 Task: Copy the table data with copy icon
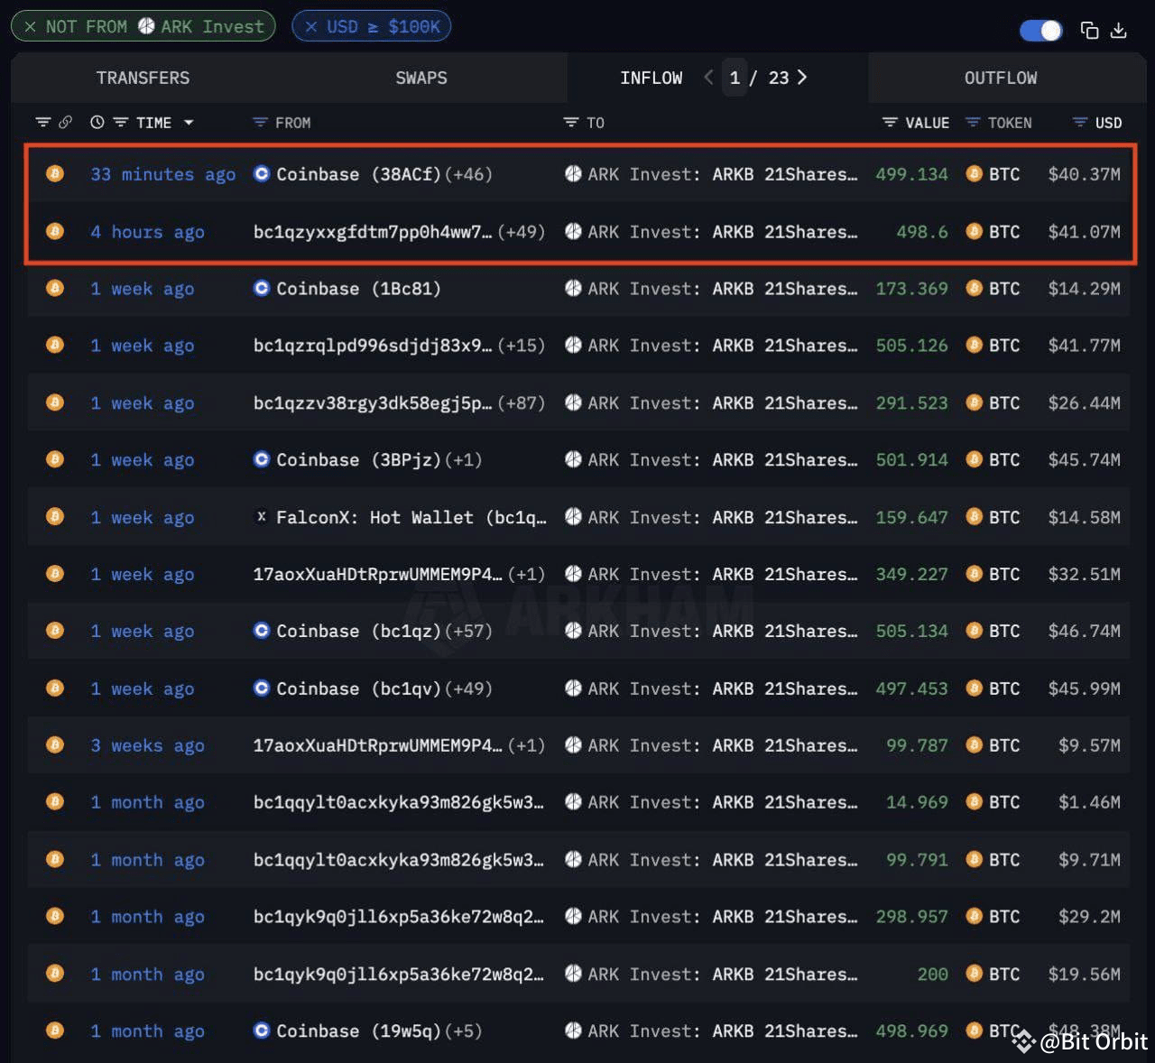pos(1089,31)
